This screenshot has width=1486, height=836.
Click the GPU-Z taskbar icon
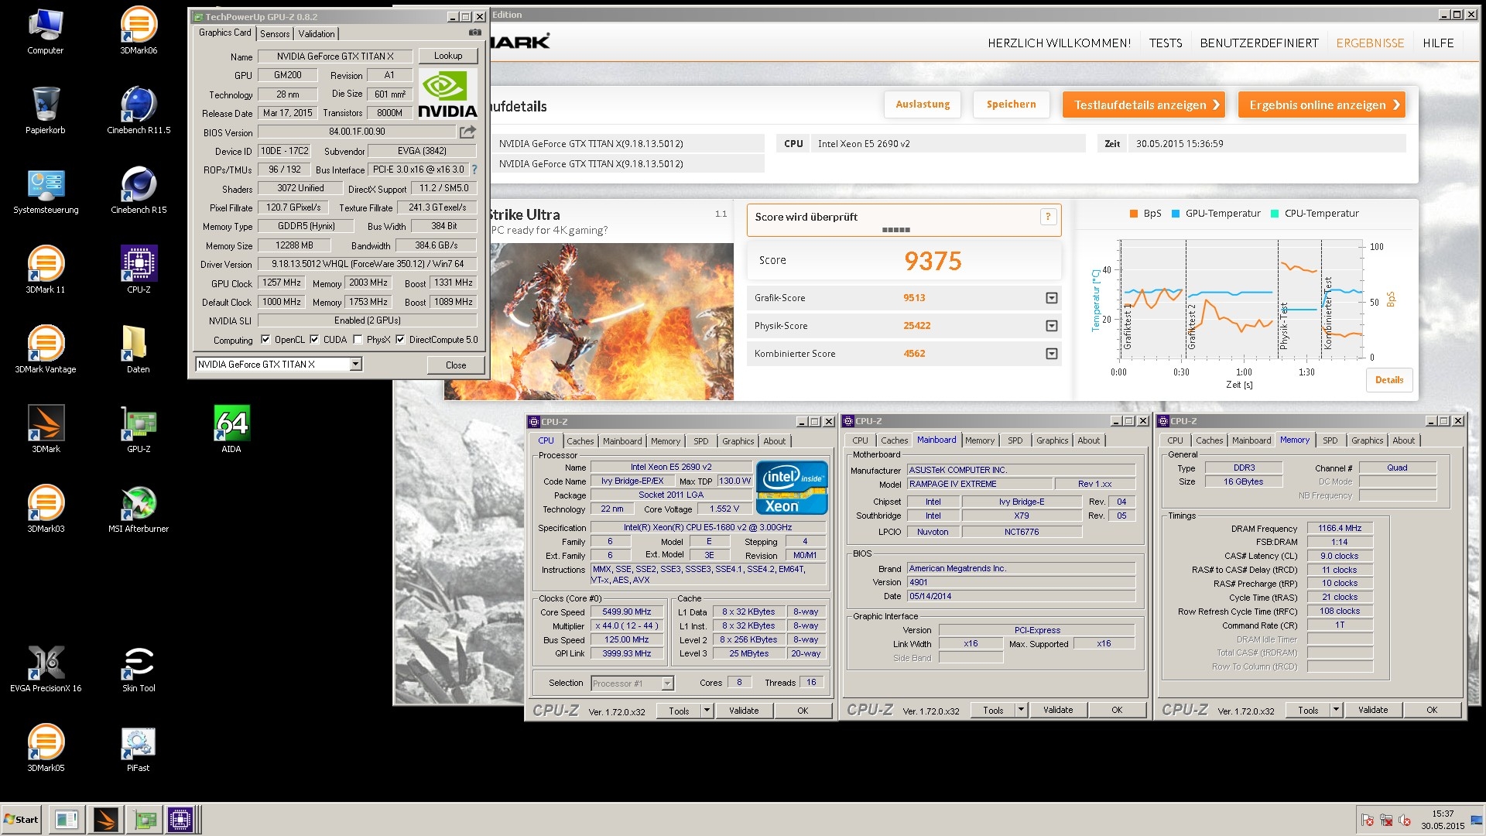tap(143, 819)
